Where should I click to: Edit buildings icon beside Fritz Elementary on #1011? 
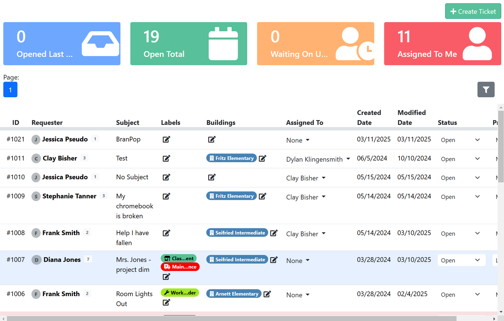point(262,158)
